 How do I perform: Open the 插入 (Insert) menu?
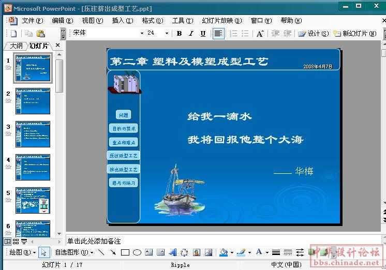tap(122, 21)
